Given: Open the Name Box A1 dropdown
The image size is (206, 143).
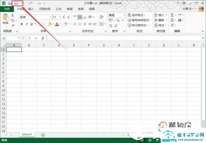Looking at the screenshot, I should point(18,38).
